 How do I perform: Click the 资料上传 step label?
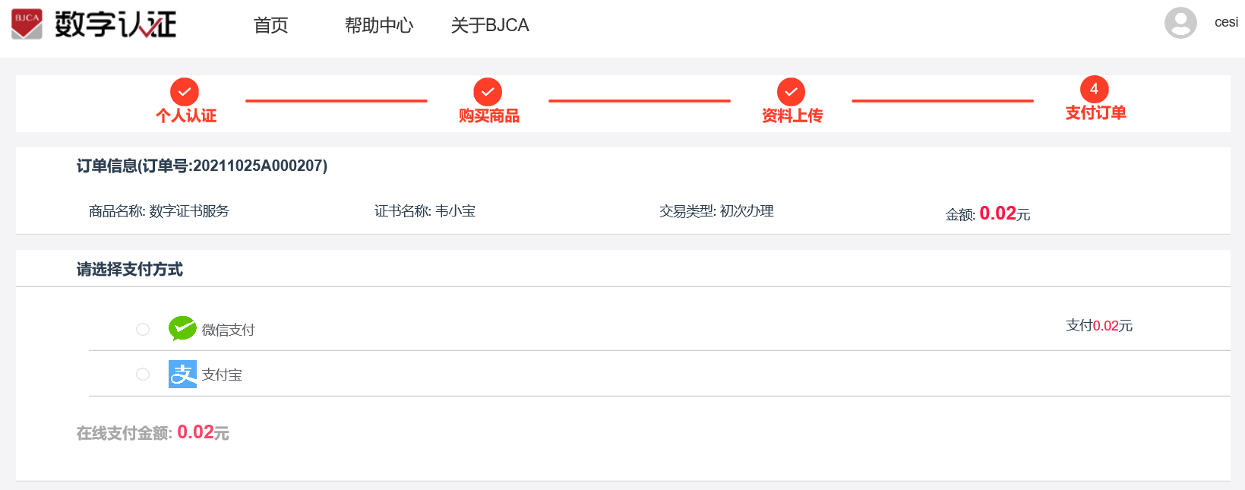coord(792,115)
